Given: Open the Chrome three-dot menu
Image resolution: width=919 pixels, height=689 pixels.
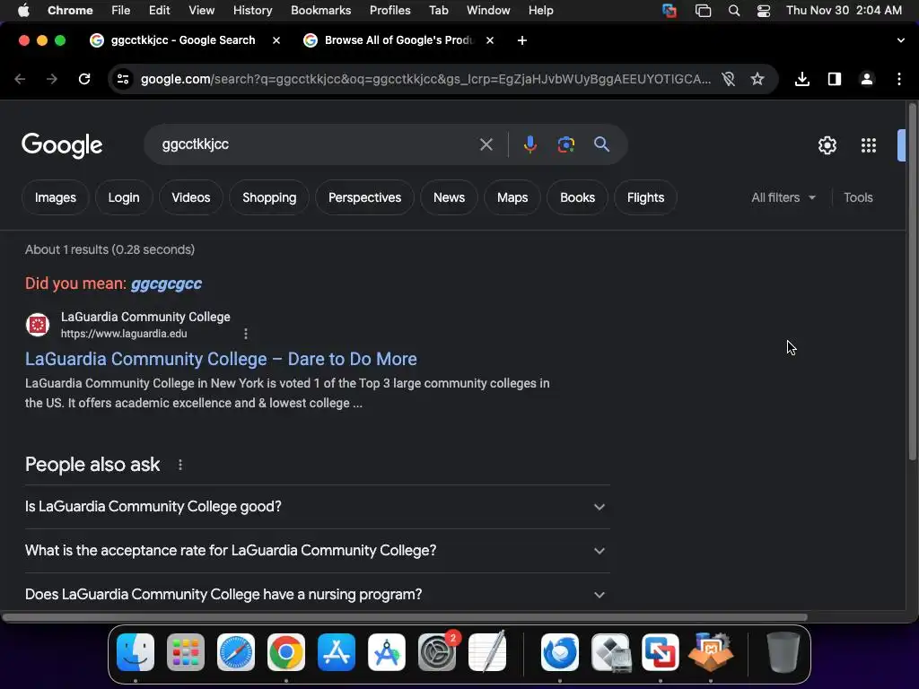Looking at the screenshot, I should click(899, 79).
